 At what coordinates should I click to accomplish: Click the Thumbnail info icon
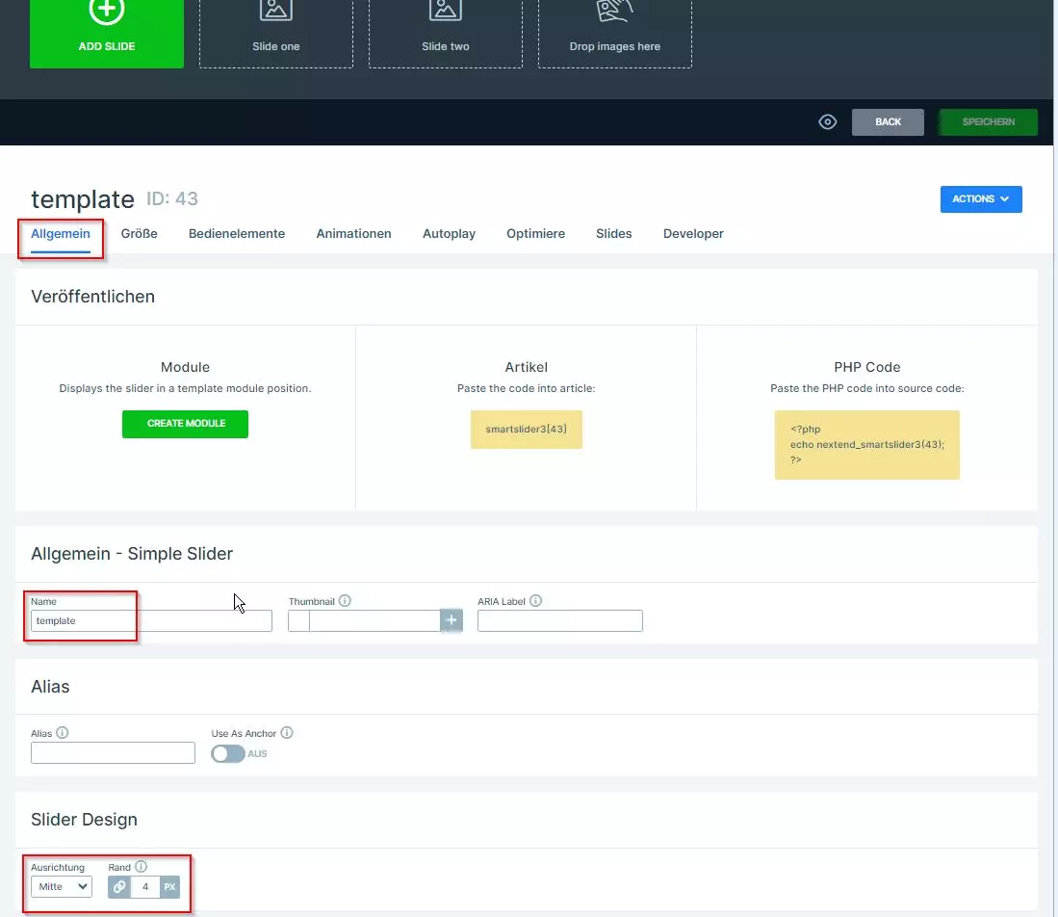coord(345,601)
